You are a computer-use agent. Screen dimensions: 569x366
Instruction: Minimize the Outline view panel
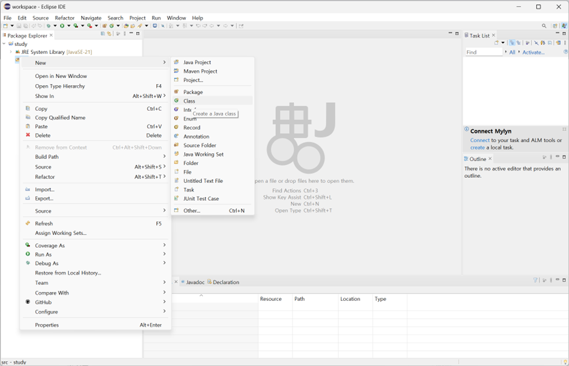click(557, 157)
